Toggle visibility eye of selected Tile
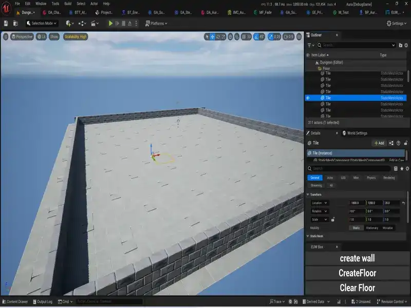The image size is (411, 308). tap(308, 98)
